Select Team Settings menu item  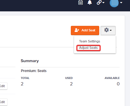click(90, 41)
